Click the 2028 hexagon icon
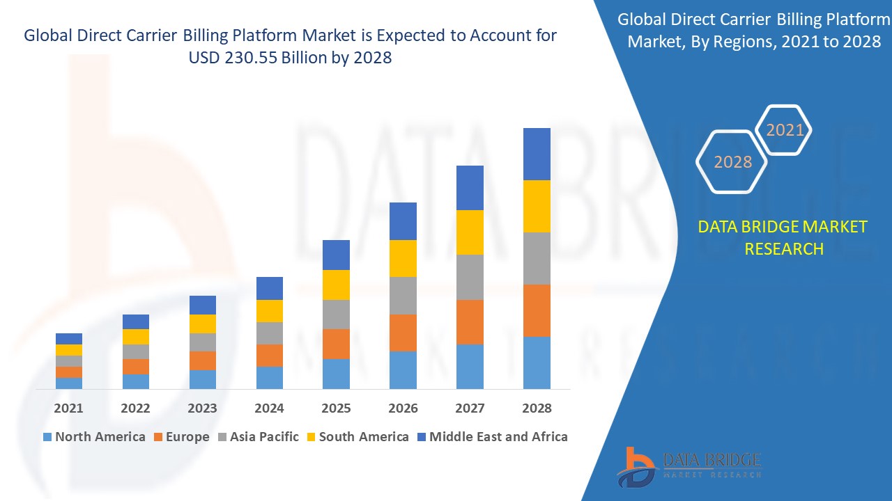The width and height of the screenshot is (892, 501). (732, 161)
